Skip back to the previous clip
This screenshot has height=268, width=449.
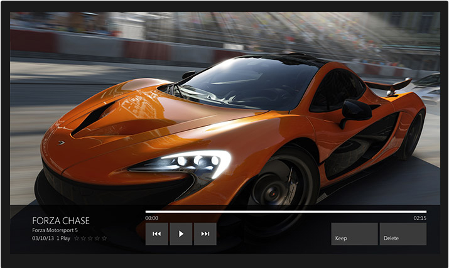click(x=156, y=233)
